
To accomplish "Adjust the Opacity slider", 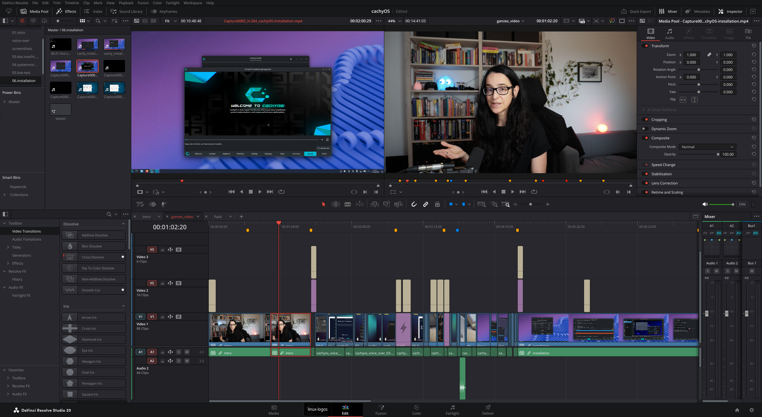I will (717, 154).
